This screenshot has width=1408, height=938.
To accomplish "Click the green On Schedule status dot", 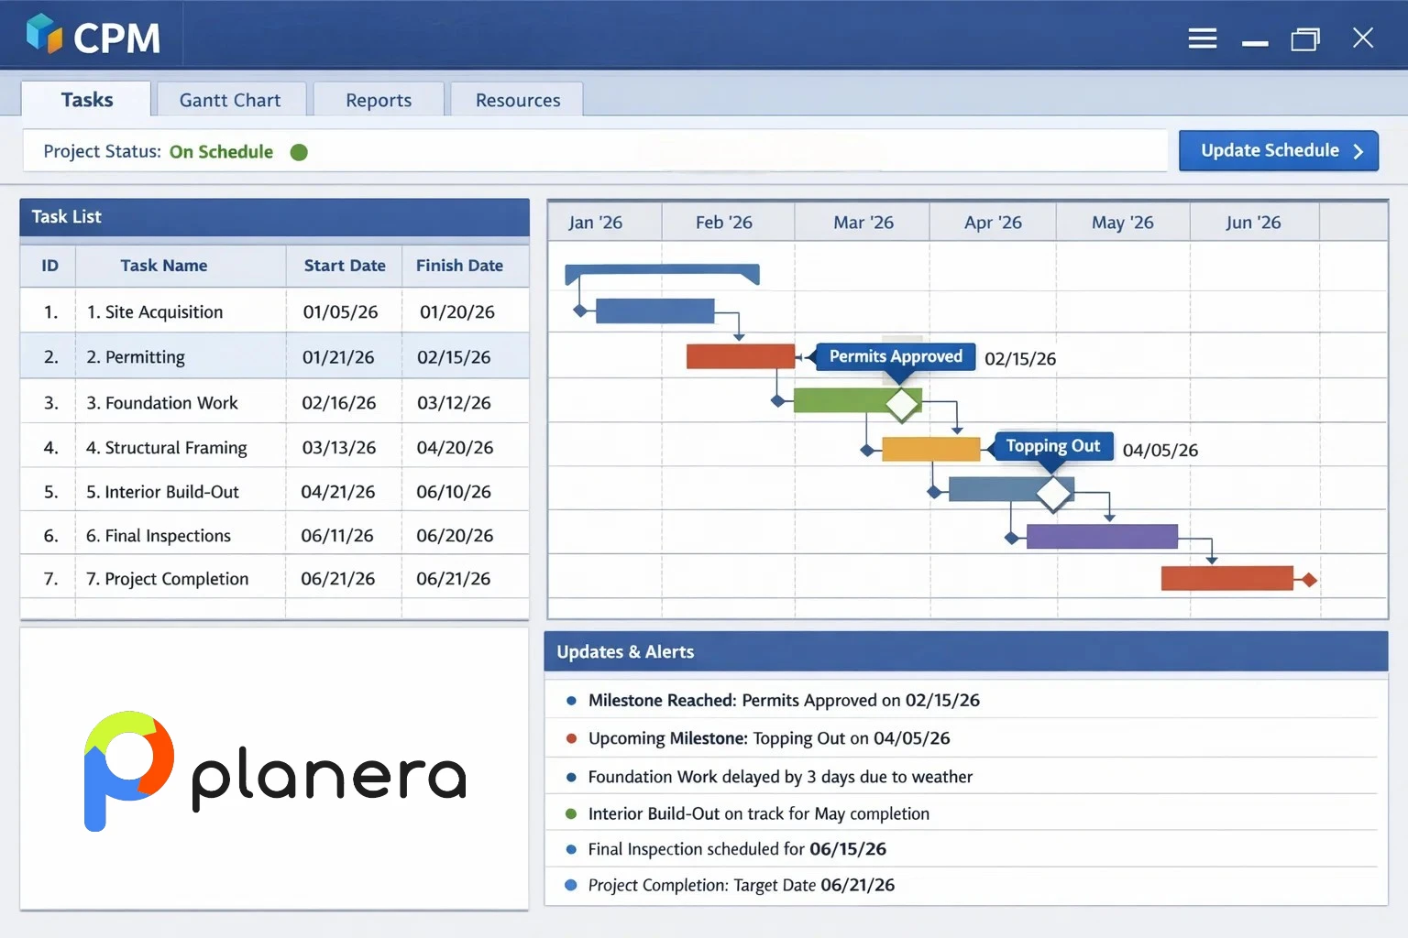I will click(299, 152).
